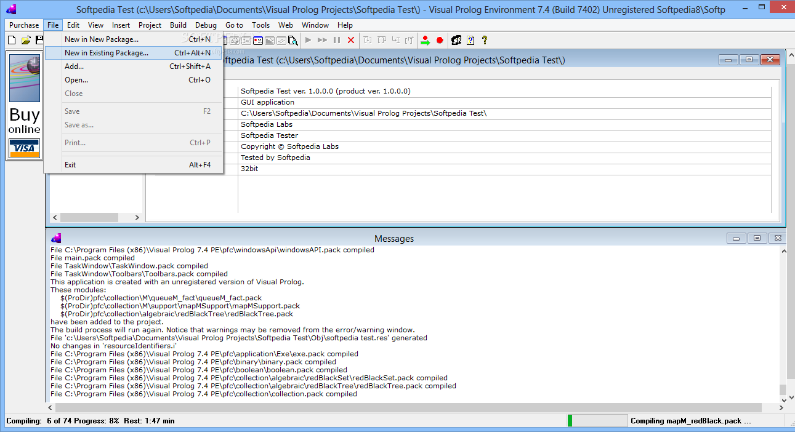The image size is (795, 432).
Task: Click the black head silhouette toolbar icon
Action: 456,40
